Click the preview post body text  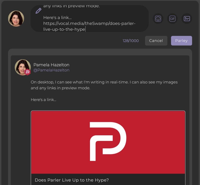coord(104,85)
